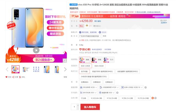The width and height of the screenshot is (176, 112).
Task: Click the compare icon below thumbnails
Action: click(20, 77)
